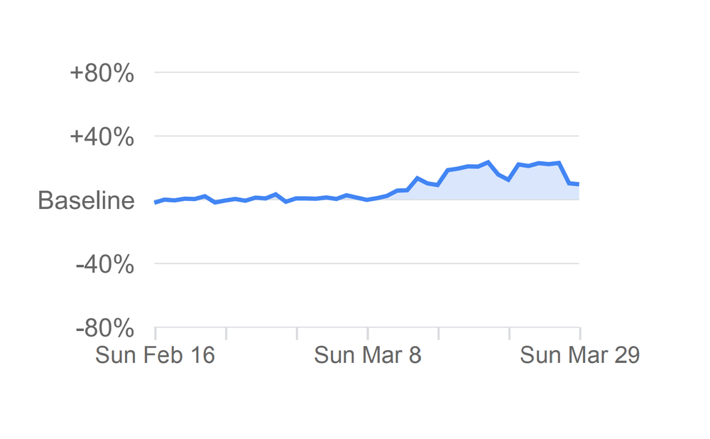
Task: Click the highest peak of the blue line
Action: [x=488, y=162]
